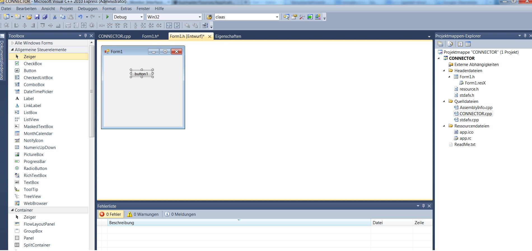Click the Toolbox vertical scrollbar
532x251 pixels.
click(92, 91)
